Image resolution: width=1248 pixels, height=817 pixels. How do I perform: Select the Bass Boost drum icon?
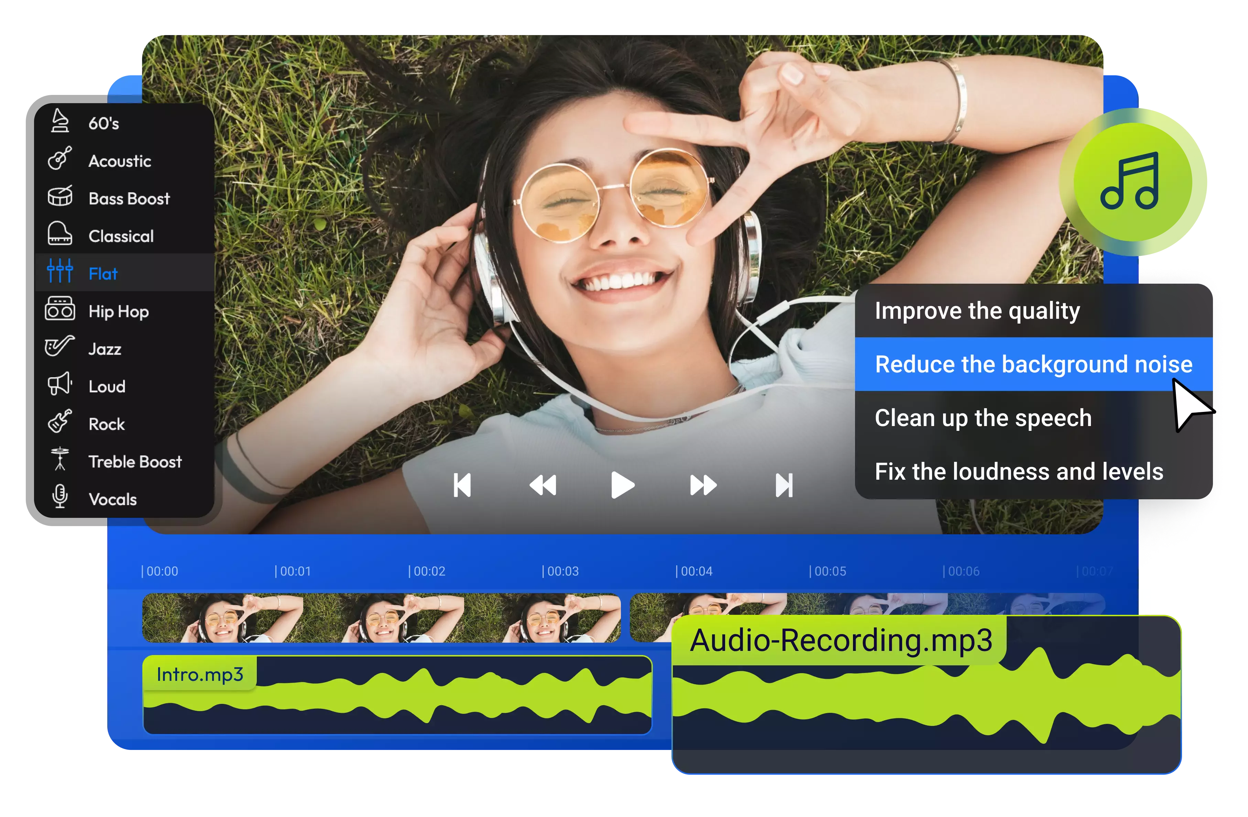(x=60, y=198)
